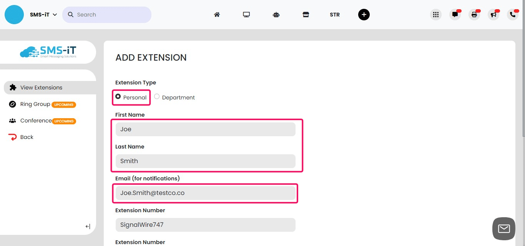Open the home dashboard icon
This screenshot has width=525, height=246.
coord(217,14)
